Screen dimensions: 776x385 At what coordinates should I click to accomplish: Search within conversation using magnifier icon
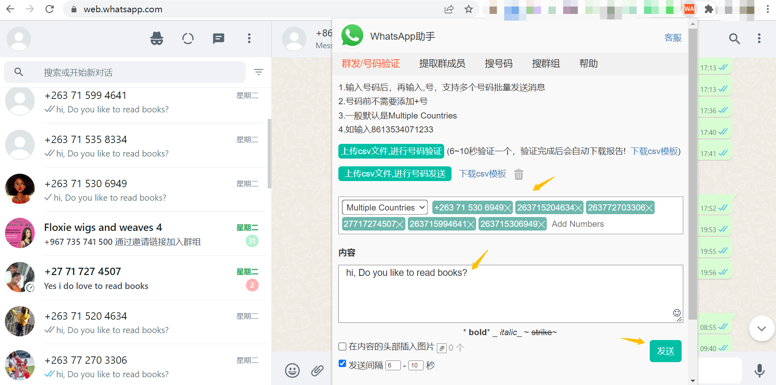point(735,39)
